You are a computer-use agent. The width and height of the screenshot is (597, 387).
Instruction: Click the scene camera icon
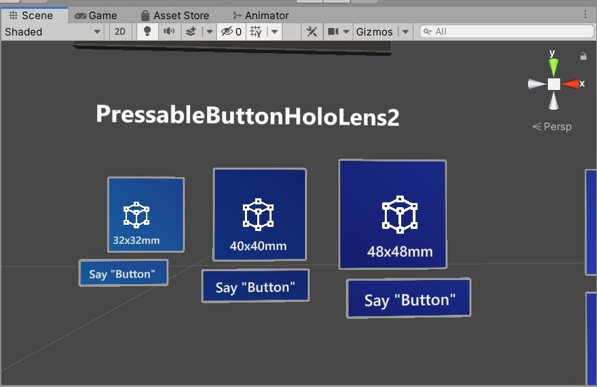point(333,31)
